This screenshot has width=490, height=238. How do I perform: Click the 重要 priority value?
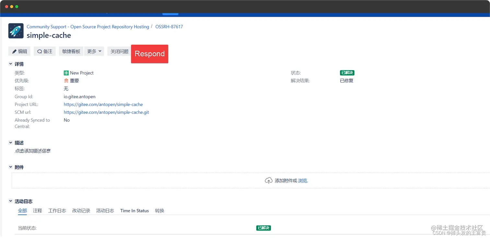point(75,81)
